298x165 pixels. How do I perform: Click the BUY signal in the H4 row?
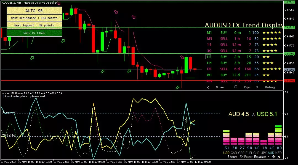click(224, 63)
